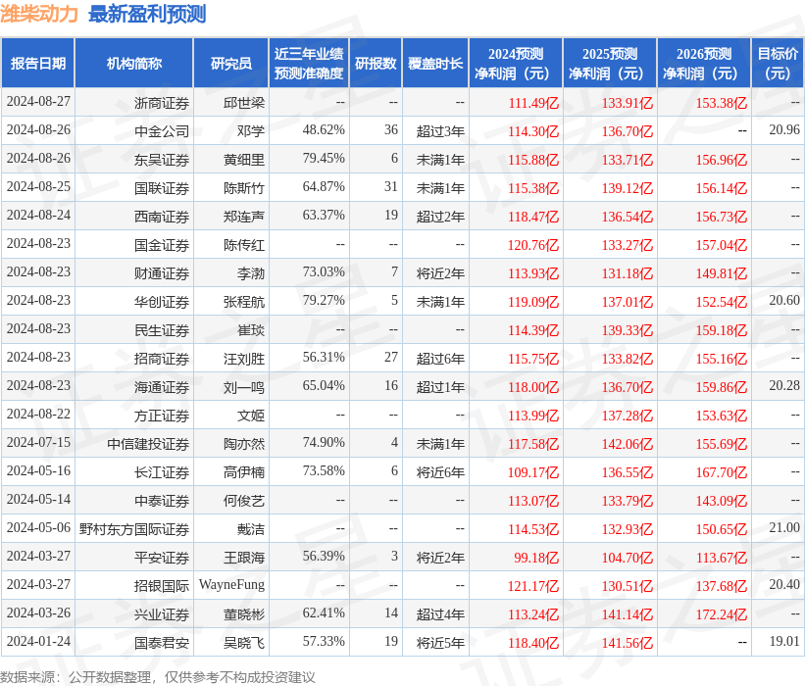Click the 2024预测净利润 column header
Screen dimensions: 805x686
516,63
